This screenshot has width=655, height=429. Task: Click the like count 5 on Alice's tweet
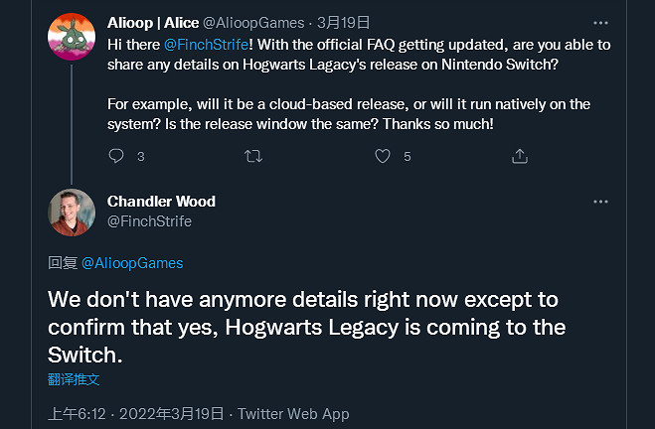pos(408,156)
